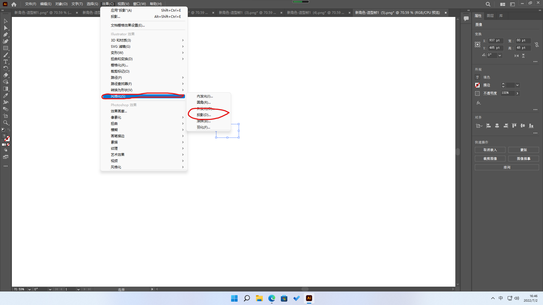Screen dimensions: 543x305
Task: Choose 圆角(R)... from the submenu
Action: [208, 103]
